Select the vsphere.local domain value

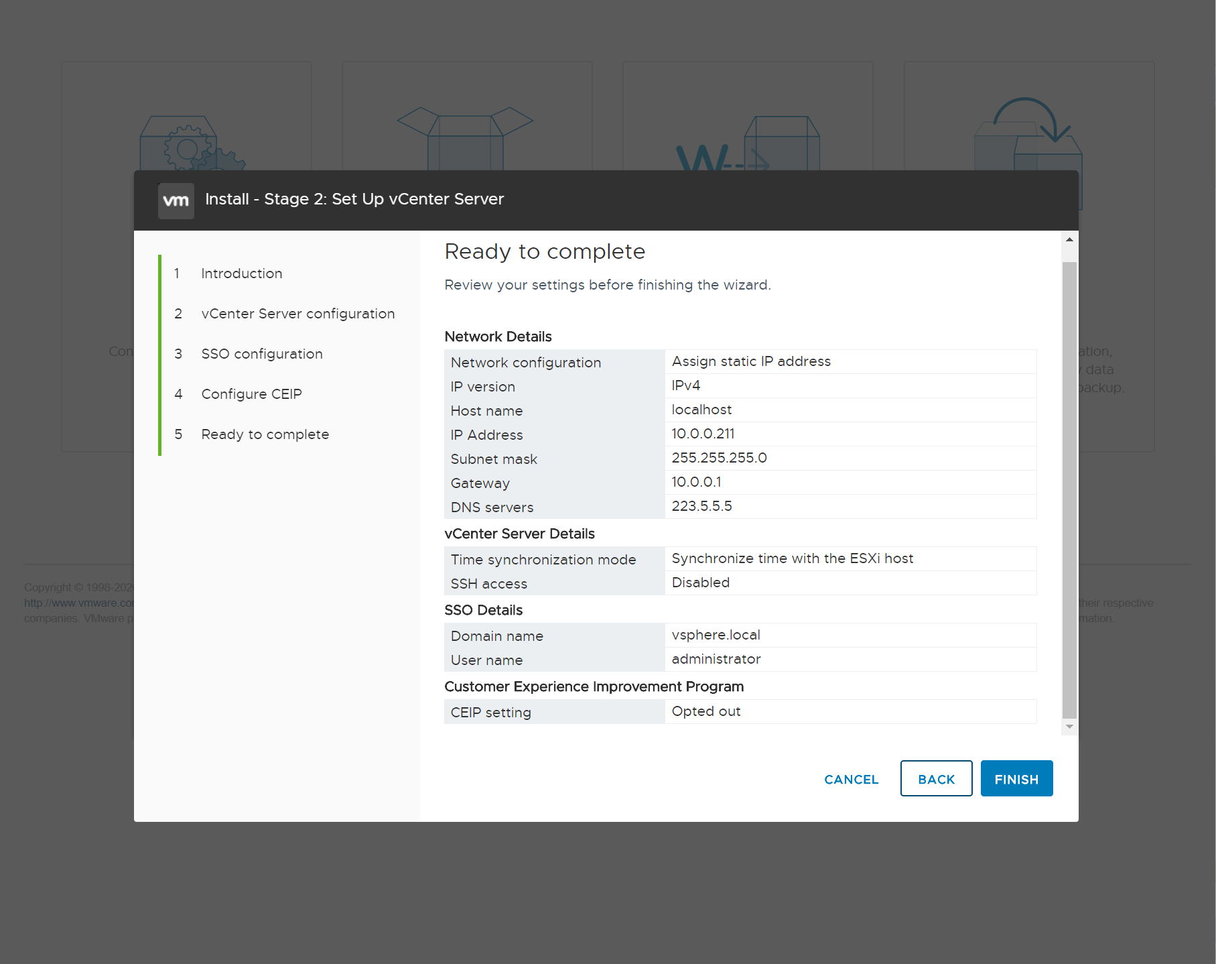click(x=716, y=635)
